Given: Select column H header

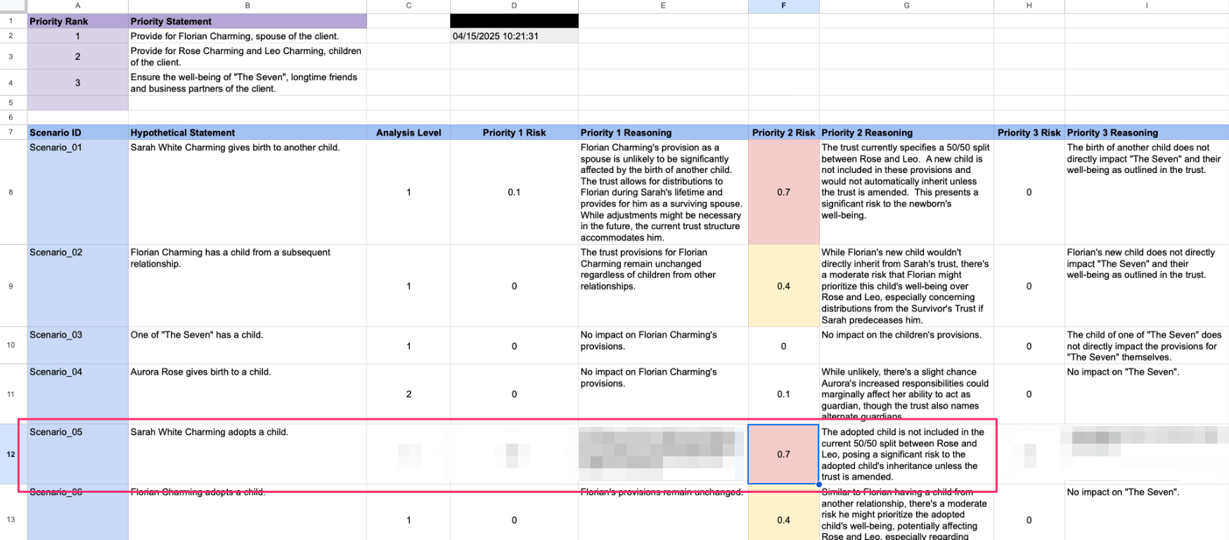Looking at the screenshot, I should (x=1029, y=6).
